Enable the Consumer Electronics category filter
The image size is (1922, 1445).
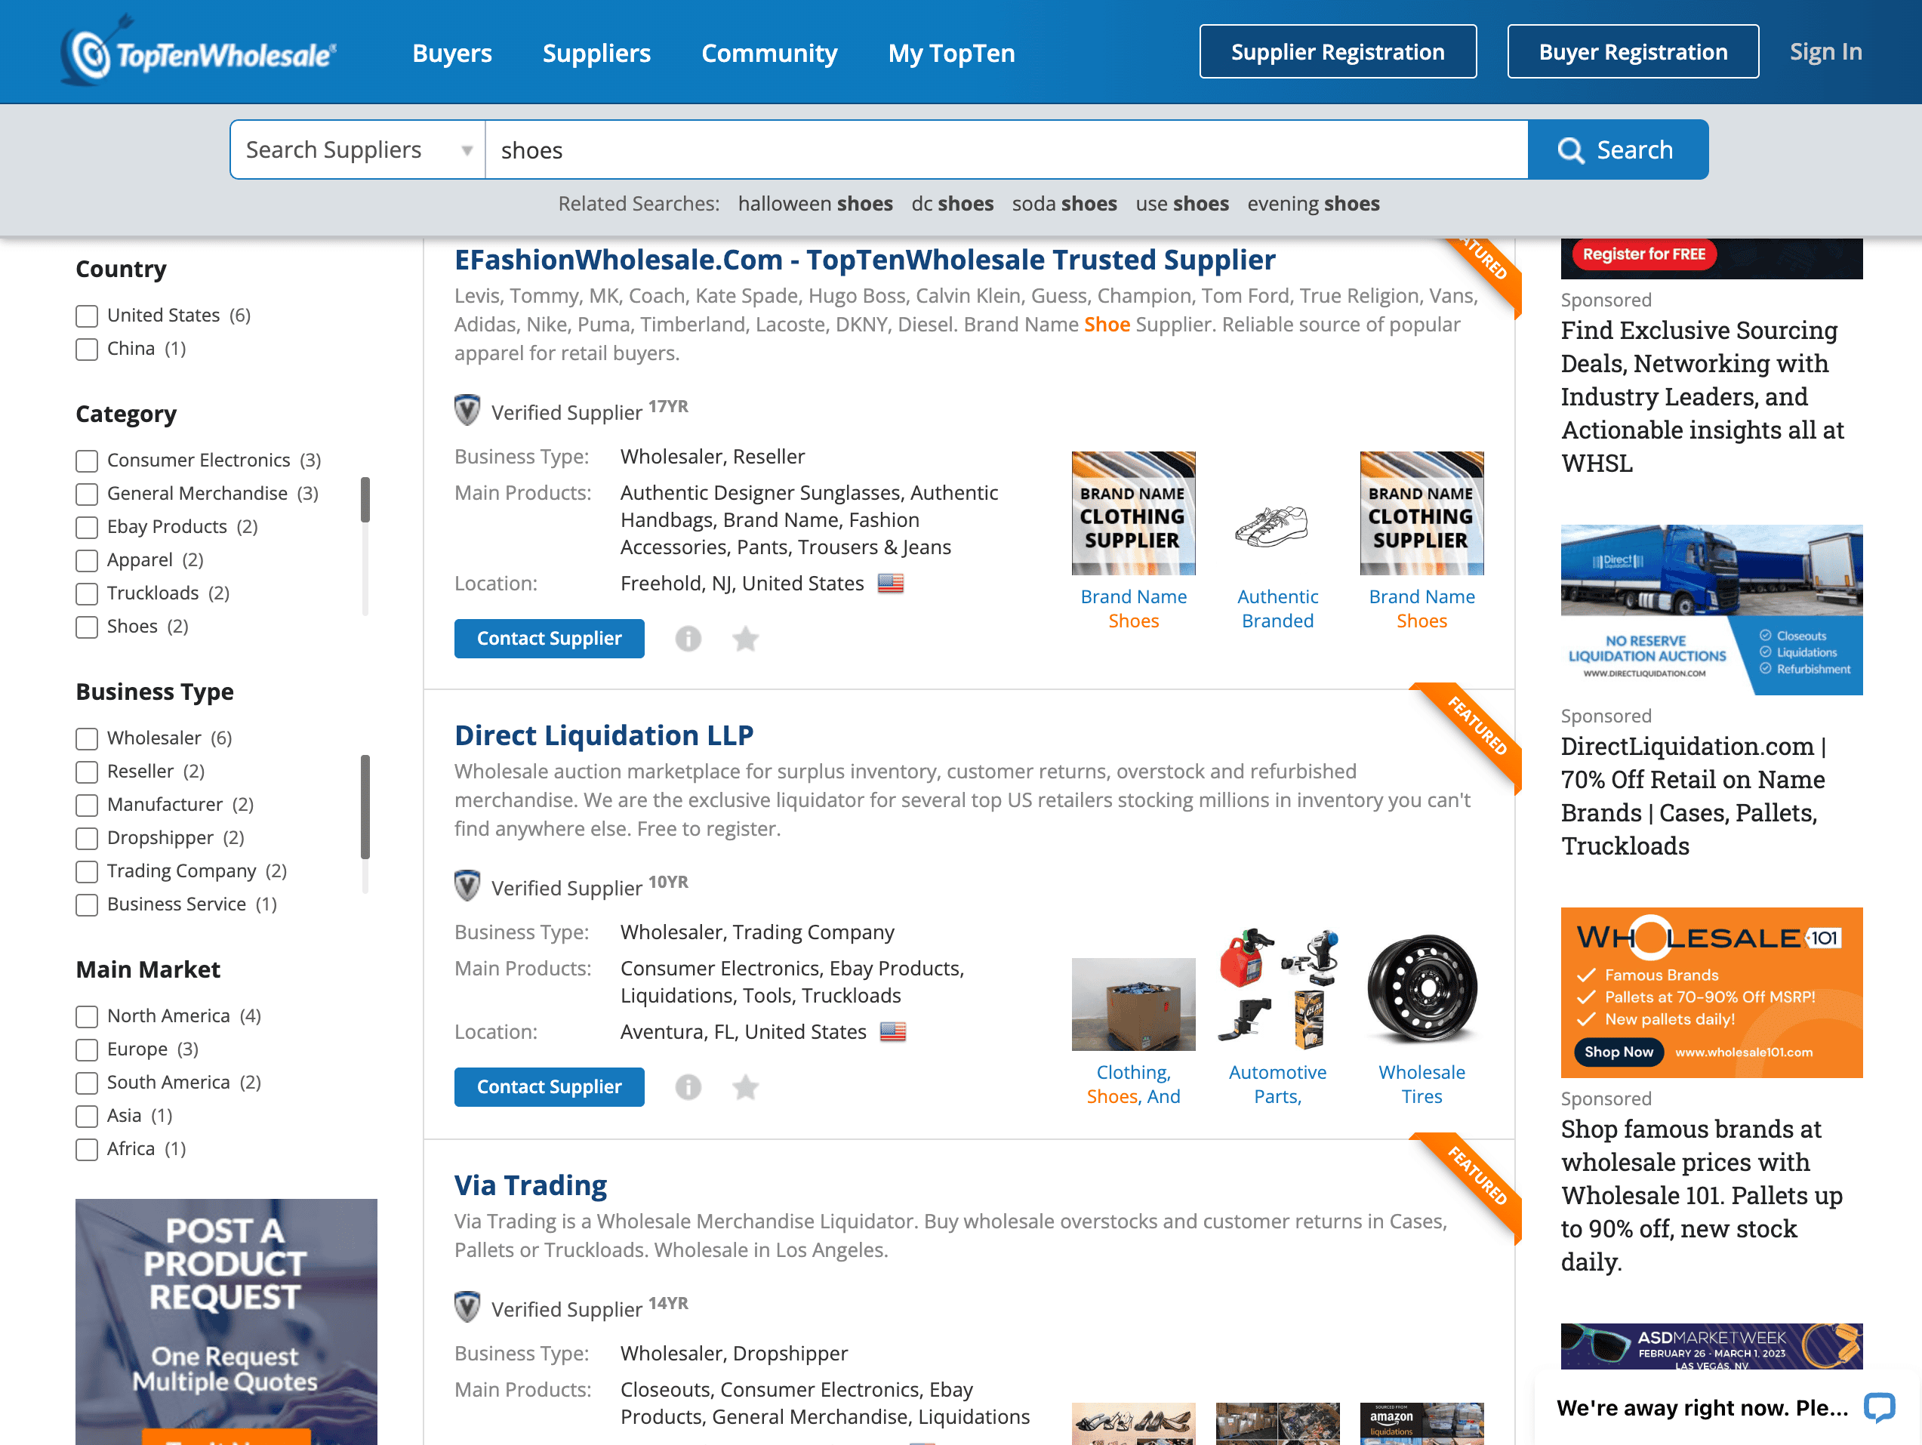pos(87,461)
